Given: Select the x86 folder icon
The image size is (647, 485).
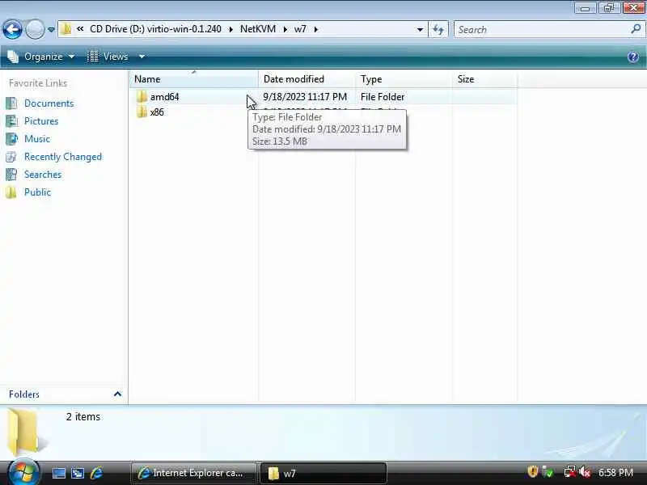Looking at the screenshot, I should [142, 112].
